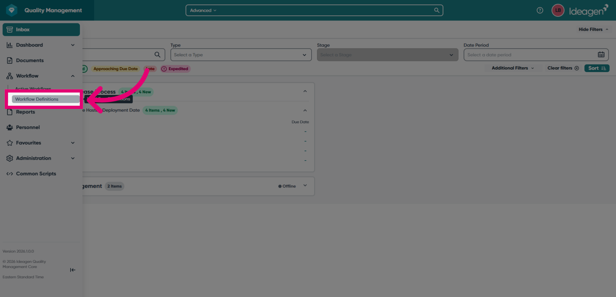616x297 pixels.
Task: Expand the Administration menu chevron
Action: (73, 158)
